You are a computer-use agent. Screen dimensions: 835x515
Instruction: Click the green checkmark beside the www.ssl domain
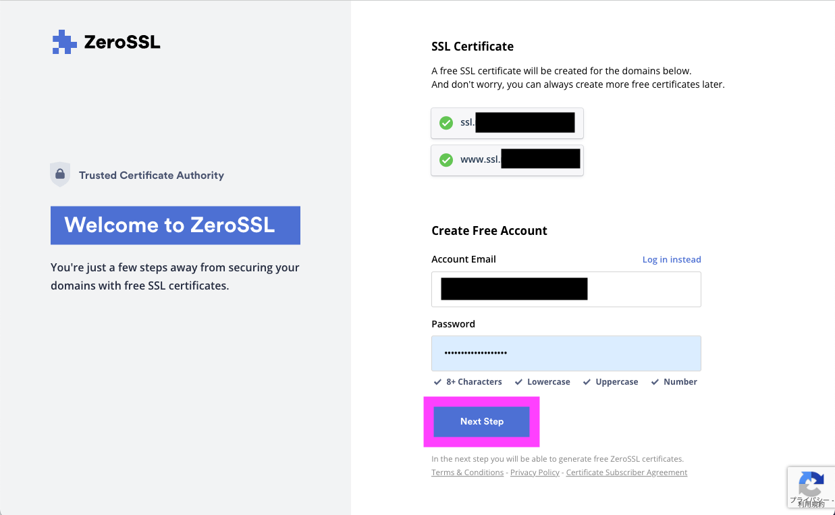[446, 160]
